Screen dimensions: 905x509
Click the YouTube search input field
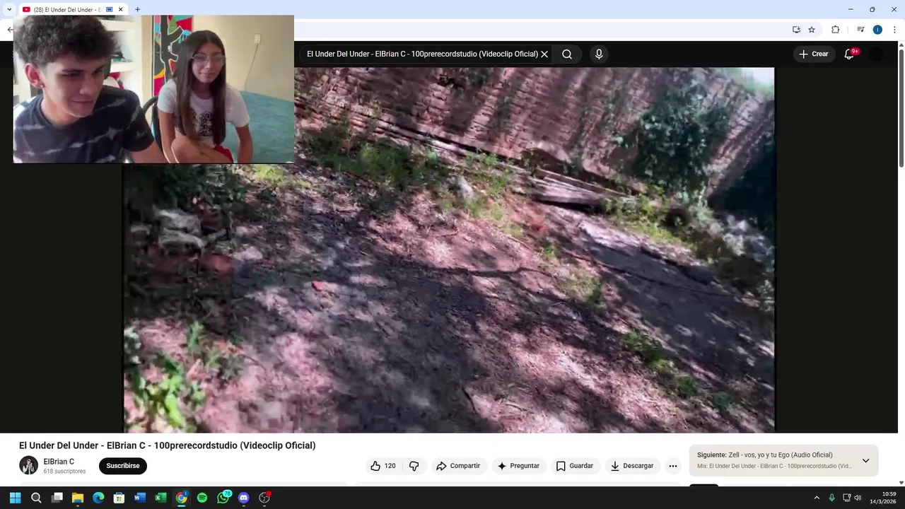tap(422, 54)
